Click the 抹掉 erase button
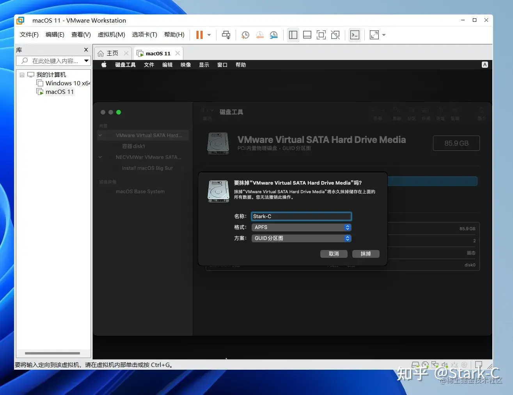 pyautogui.click(x=366, y=254)
